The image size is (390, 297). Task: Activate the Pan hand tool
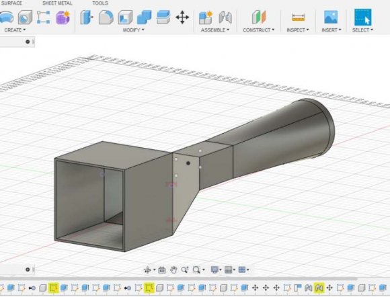173,269
